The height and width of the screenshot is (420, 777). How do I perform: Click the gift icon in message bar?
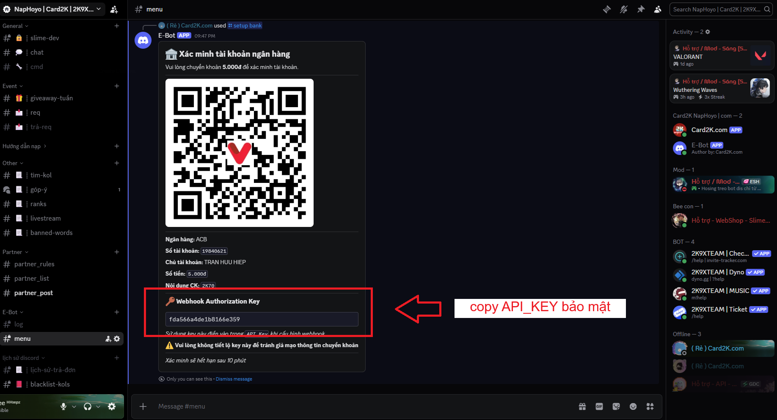click(582, 406)
